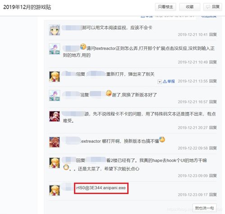Image resolution: width=225 pixels, height=214 pixels.
Task: Click blonde avatar beside the anipani.exe comment
Action: point(55,191)
